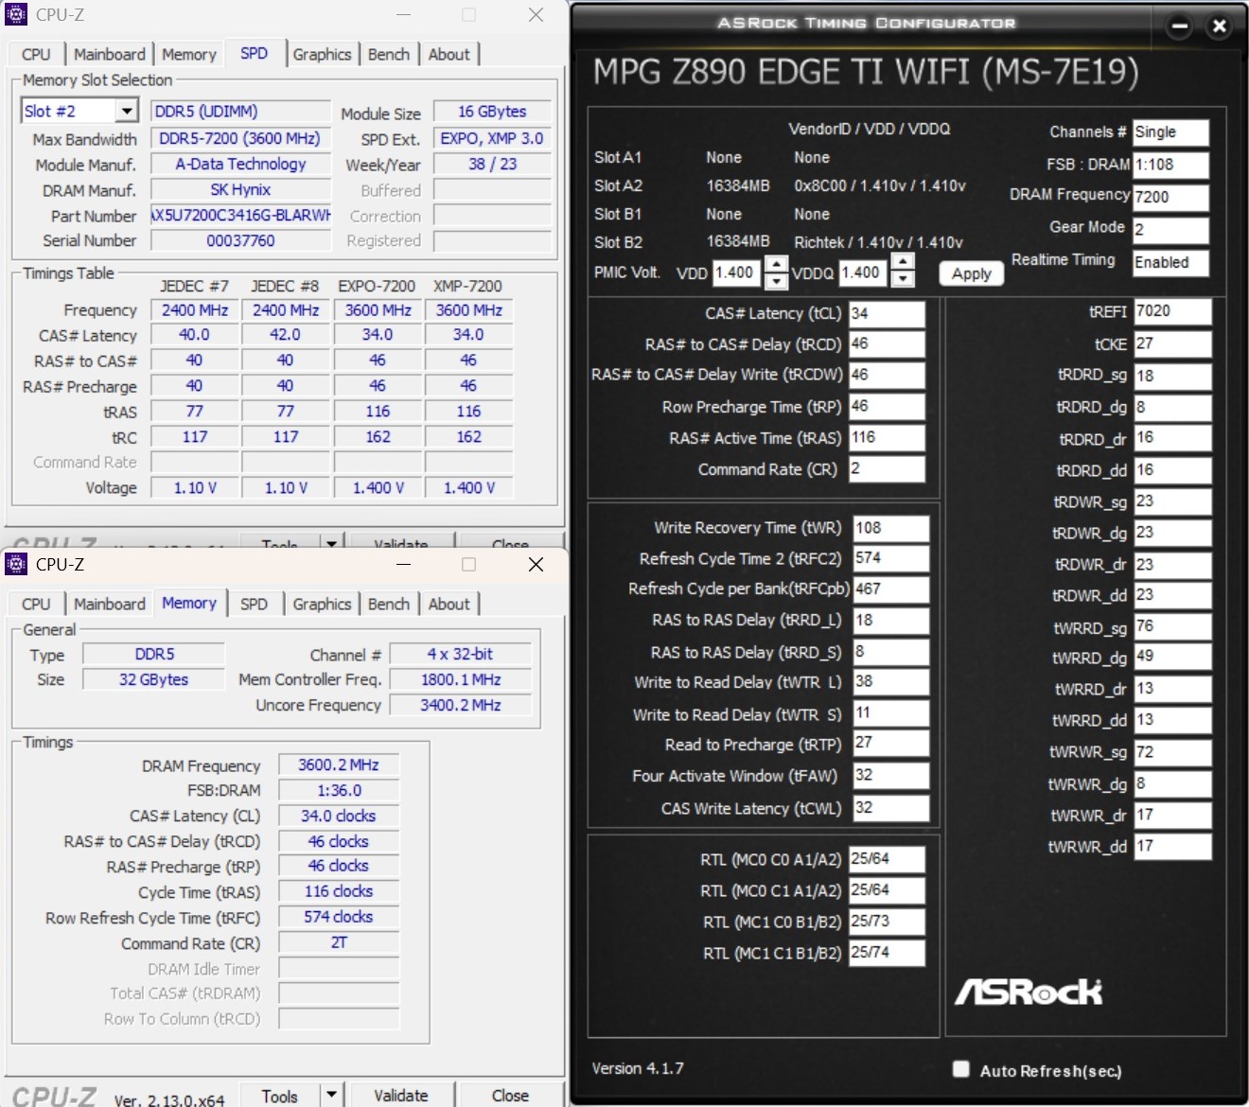Click the Gear Mode field
The width and height of the screenshot is (1249, 1107).
(1171, 230)
